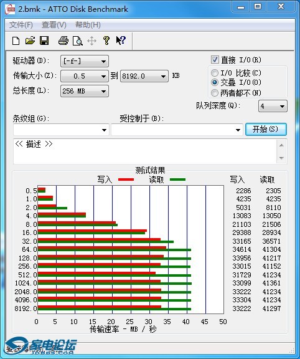Viewport: 300px width, 359px height.
Task: Click the description box scroll-down arrow
Action: click(x=281, y=158)
